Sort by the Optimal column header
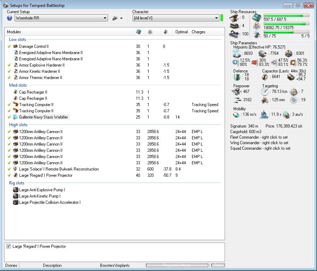 [x=181, y=32]
